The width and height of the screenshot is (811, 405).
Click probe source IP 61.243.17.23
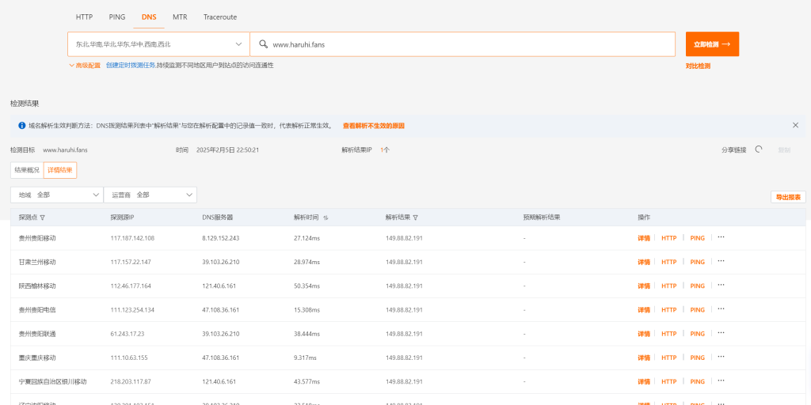pos(128,334)
